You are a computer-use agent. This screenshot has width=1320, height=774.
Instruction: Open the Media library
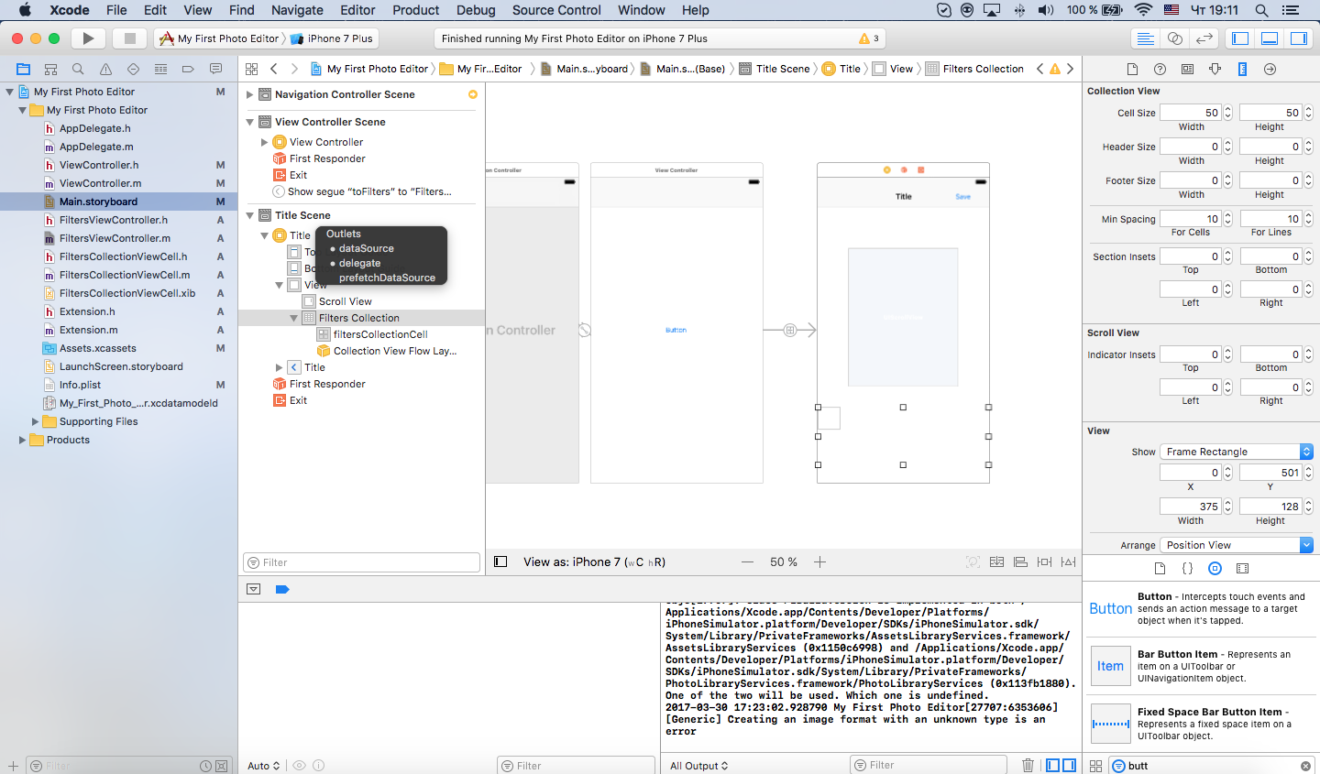(1242, 568)
